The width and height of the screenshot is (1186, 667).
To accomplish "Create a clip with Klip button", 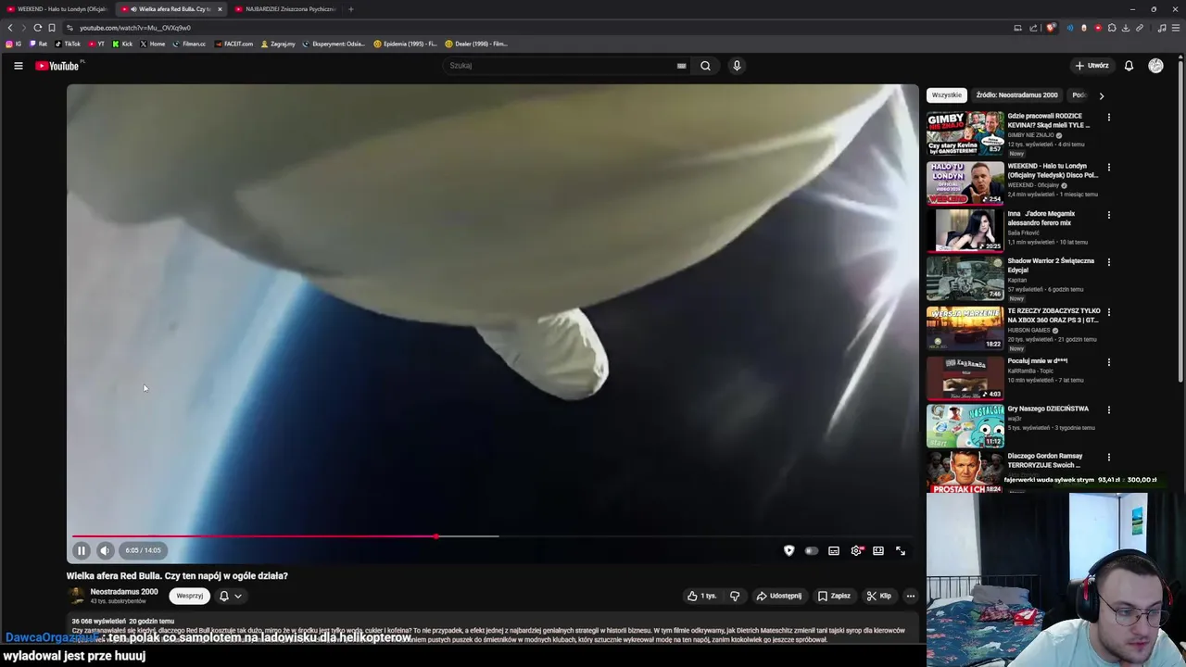I will (878, 596).
